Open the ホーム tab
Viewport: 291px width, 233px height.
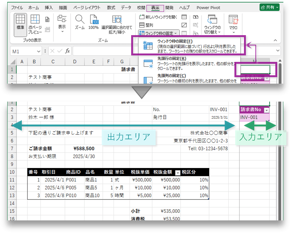pyautogui.click(x=34, y=8)
